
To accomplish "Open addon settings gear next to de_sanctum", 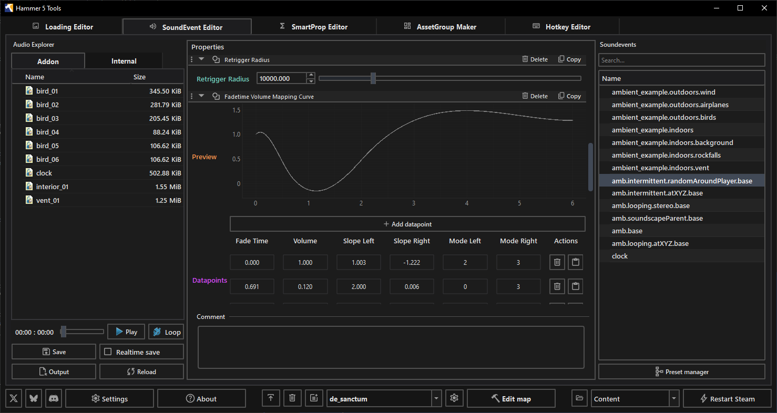I will (454, 398).
